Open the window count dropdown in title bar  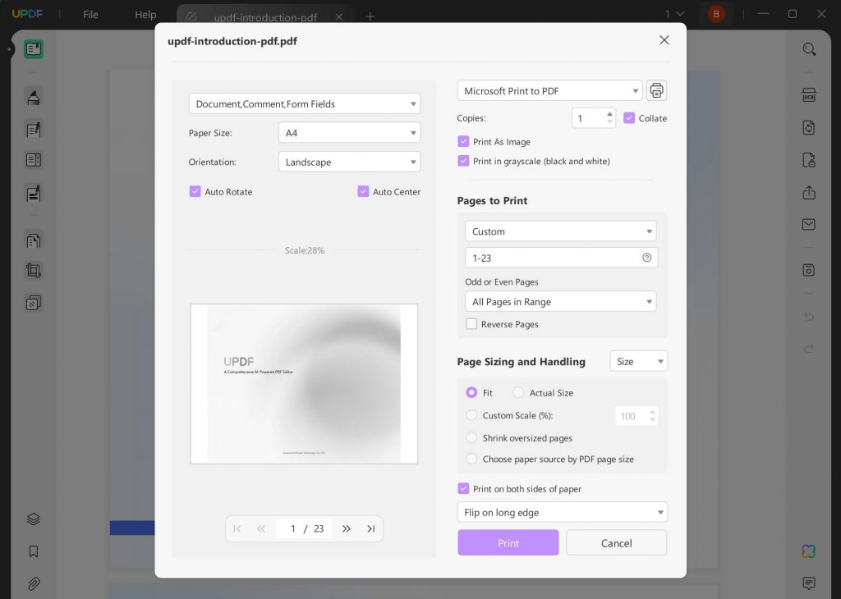pos(674,14)
